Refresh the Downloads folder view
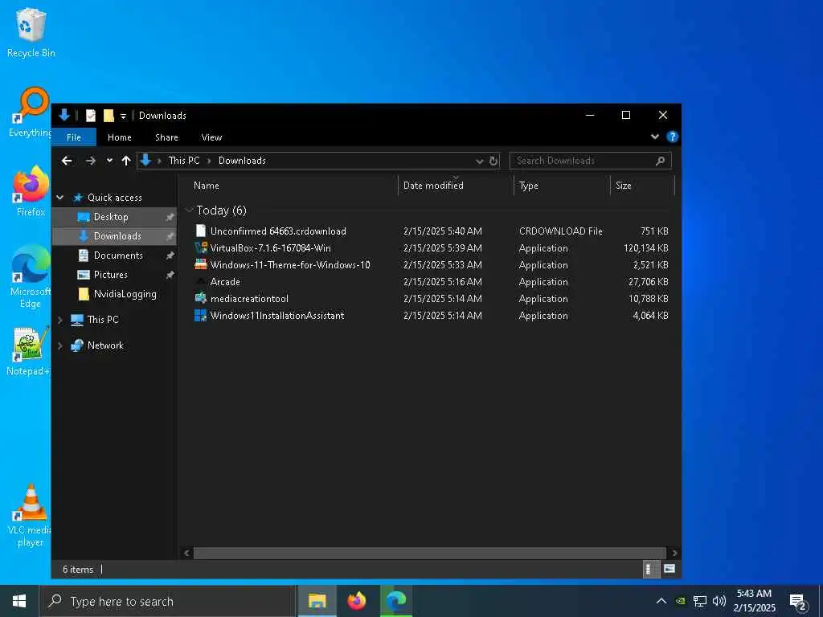823x617 pixels. (x=493, y=161)
